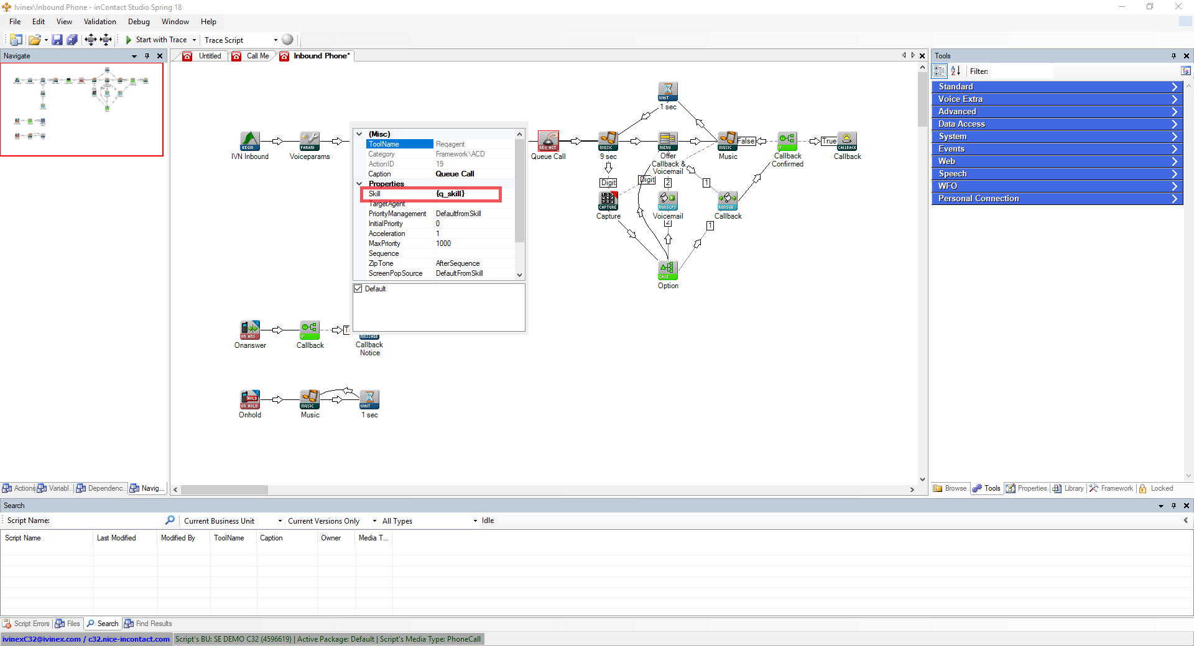The width and height of the screenshot is (1194, 646).
Task: Pin the Search panel
Action: pyautogui.click(x=1173, y=506)
